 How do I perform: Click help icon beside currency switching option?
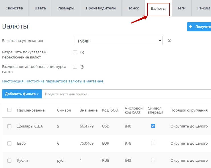click(x=82, y=52)
